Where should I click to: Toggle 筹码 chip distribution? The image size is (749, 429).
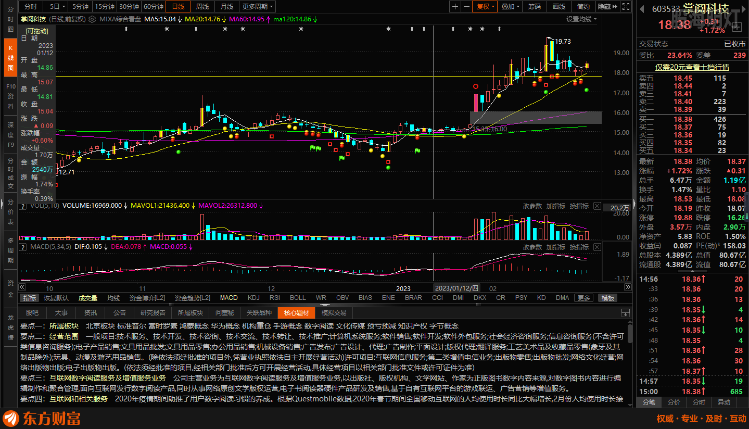pos(535,7)
